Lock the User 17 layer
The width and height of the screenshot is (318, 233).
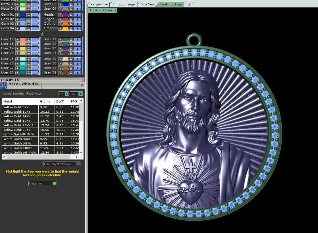(29, 39)
